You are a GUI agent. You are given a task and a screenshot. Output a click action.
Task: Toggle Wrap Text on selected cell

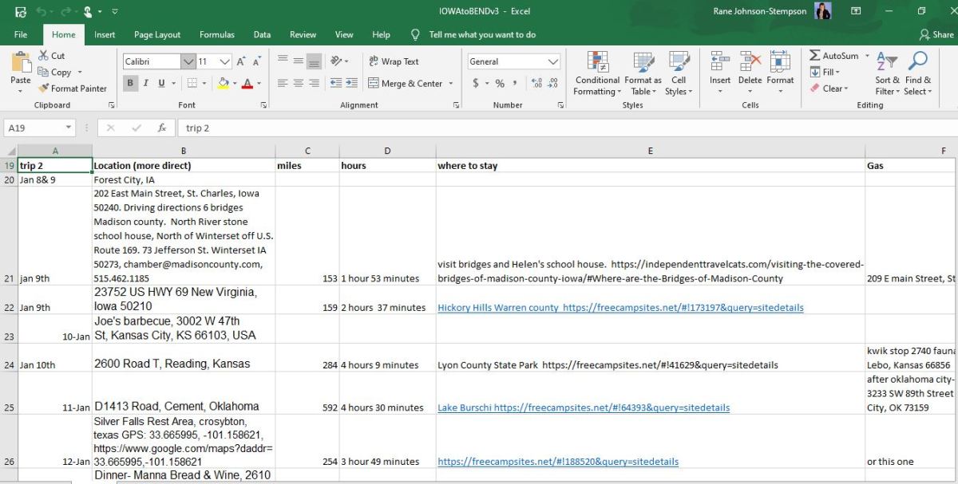pos(393,61)
